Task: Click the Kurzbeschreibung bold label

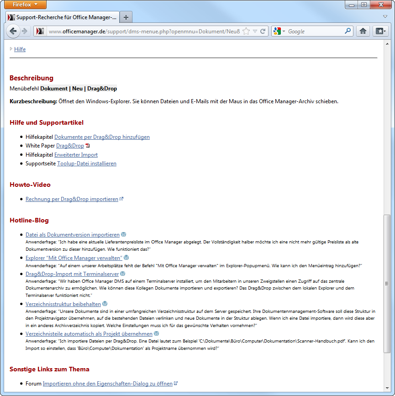Action: [33, 101]
